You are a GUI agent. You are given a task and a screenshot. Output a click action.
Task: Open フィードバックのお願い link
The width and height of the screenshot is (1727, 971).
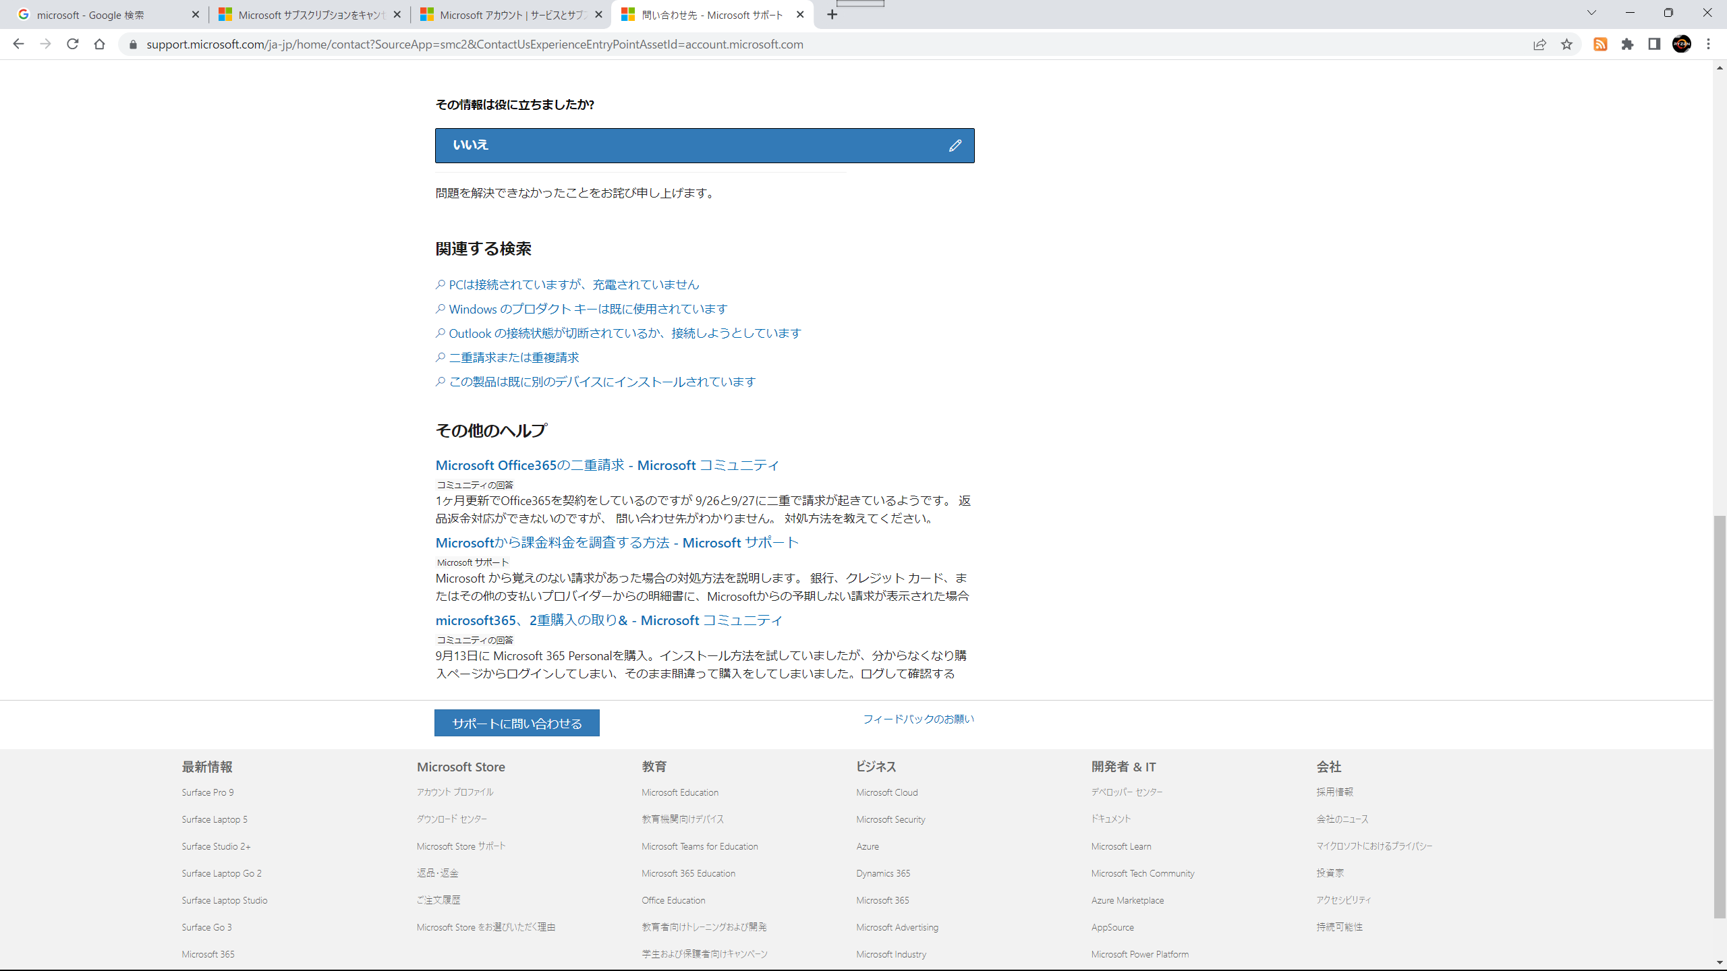tap(919, 719)
